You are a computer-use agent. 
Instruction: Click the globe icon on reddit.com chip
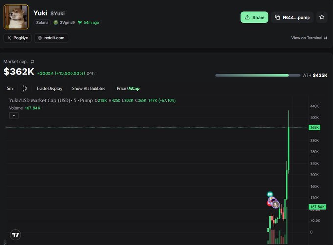tap(40, 38)
